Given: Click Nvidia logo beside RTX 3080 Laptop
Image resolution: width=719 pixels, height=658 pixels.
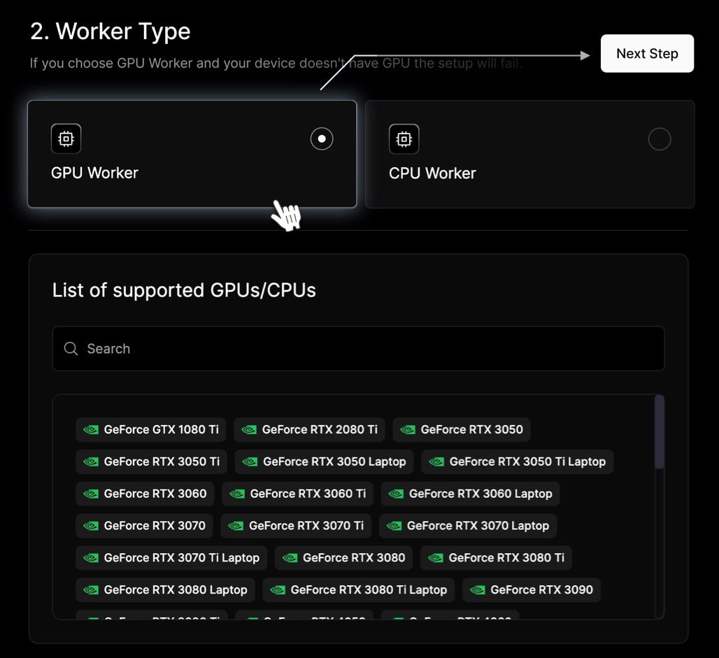Looking at the screenshot, I should (91, 590).
